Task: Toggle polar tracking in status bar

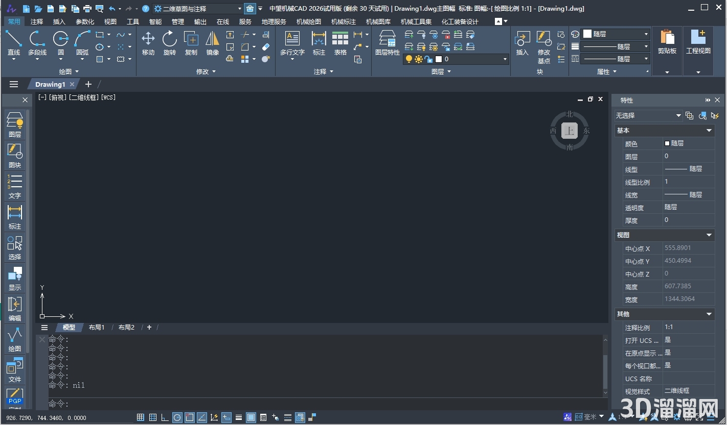Action: click(x=177, y=417)
